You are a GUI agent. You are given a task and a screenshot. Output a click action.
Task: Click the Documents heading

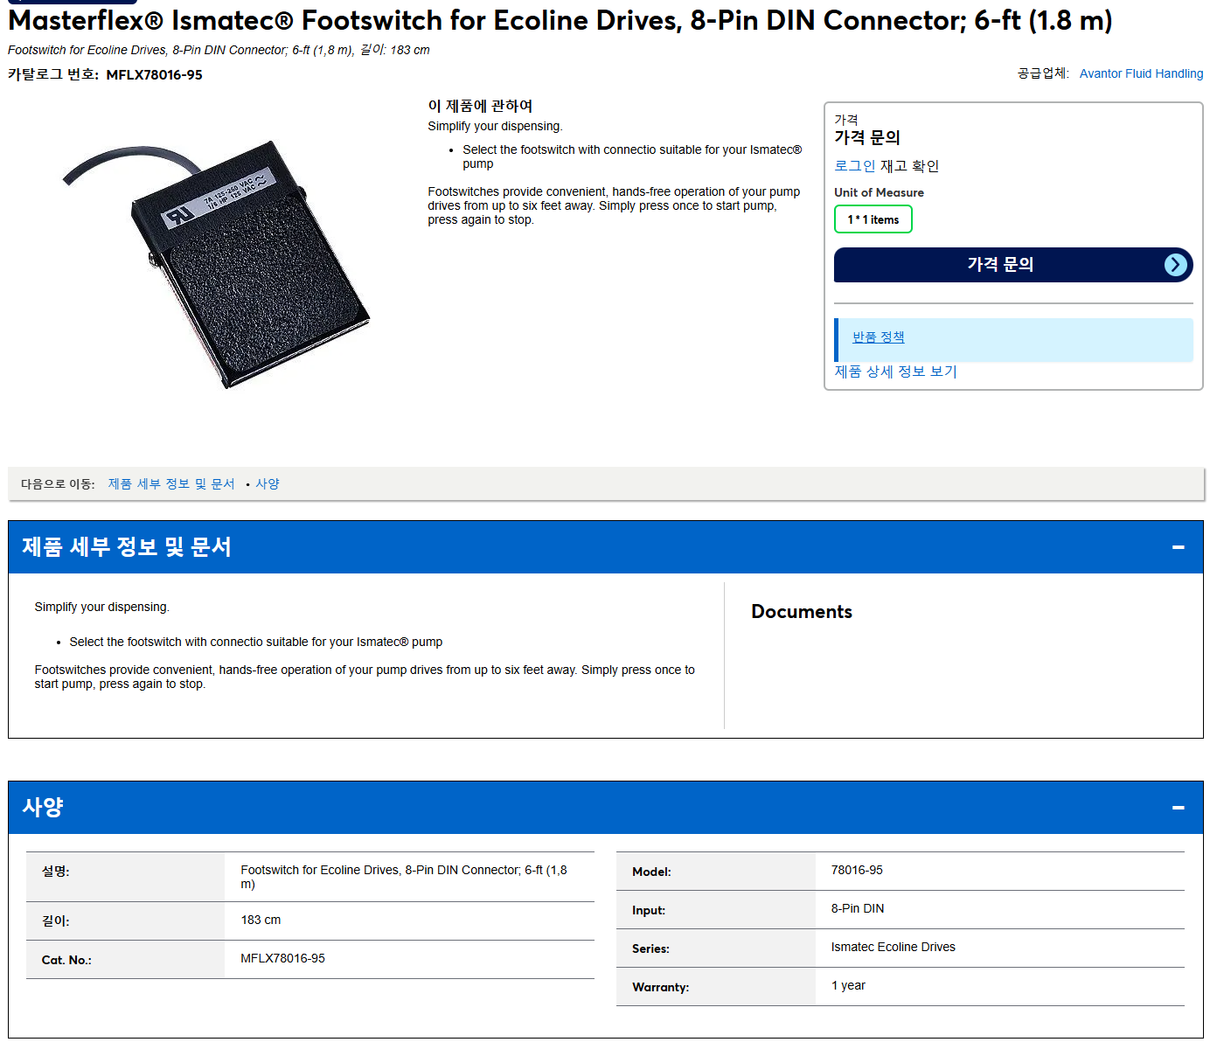click(802, 612)
